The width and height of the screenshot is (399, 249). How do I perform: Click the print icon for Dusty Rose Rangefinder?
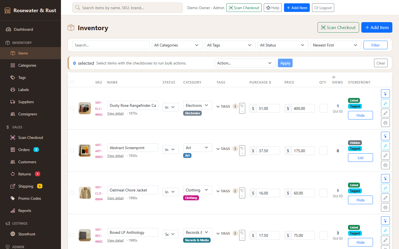(x=385, y=123)
